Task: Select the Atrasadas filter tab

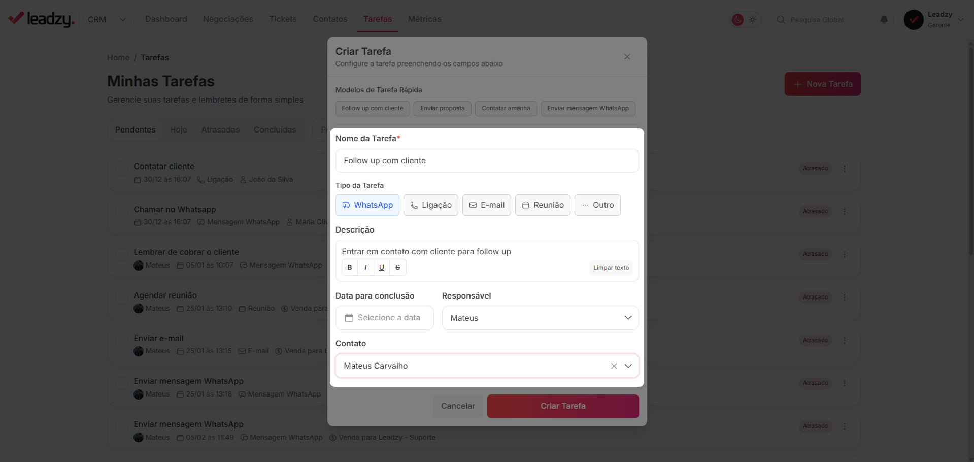Action: tap(220, 130)
